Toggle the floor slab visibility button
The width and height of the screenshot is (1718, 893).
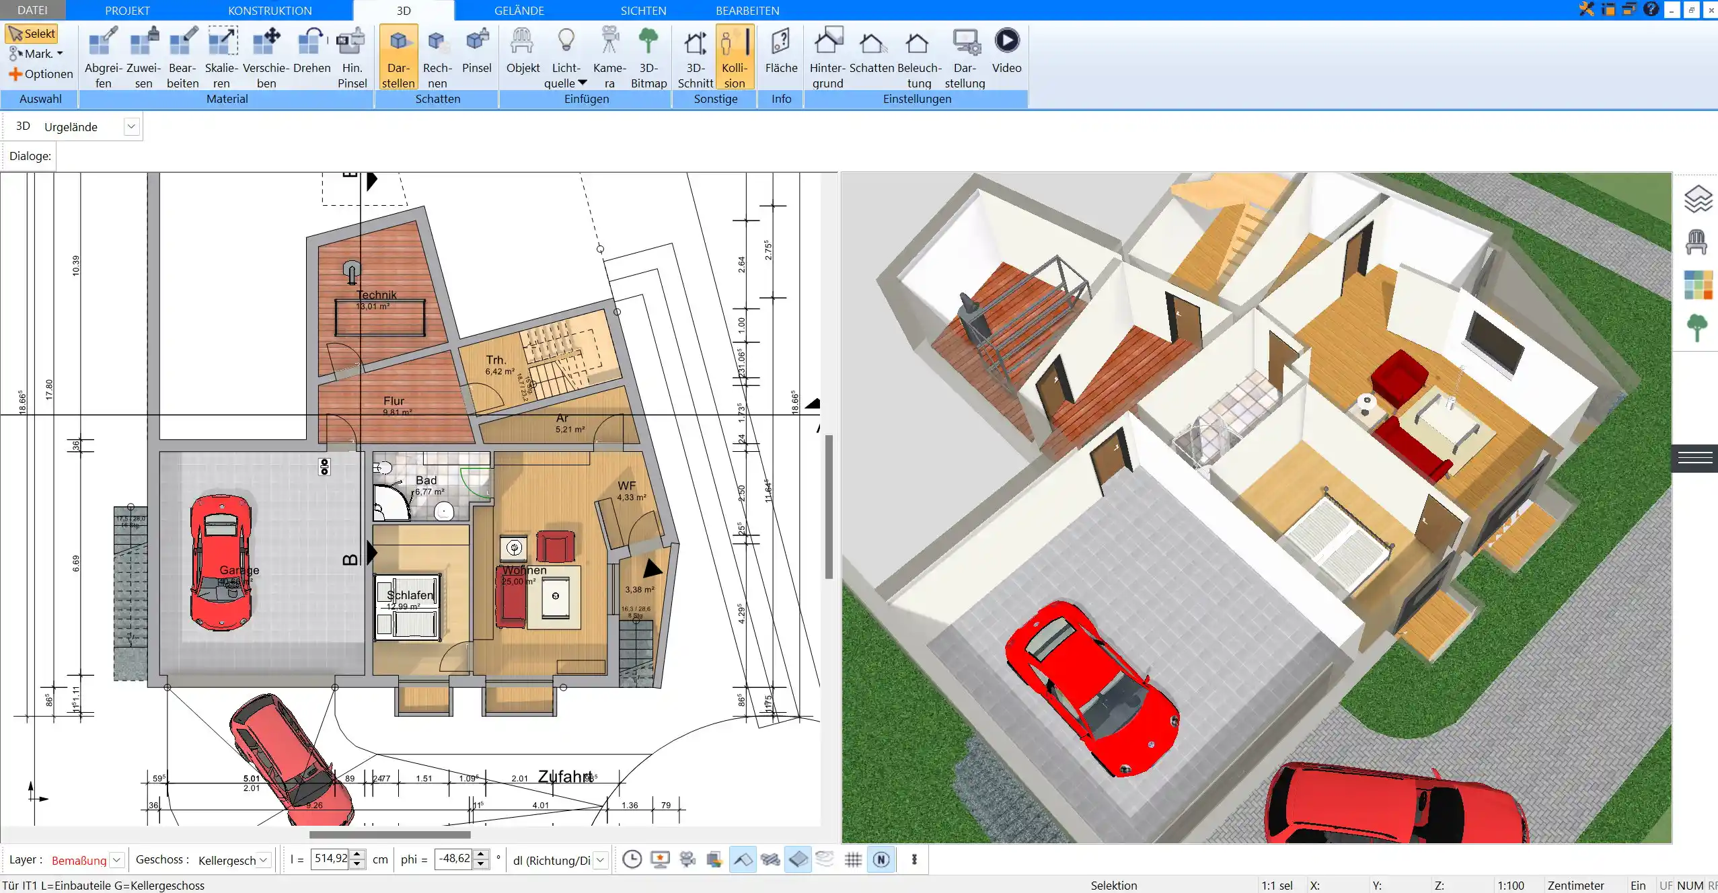click(x=798, y=859)
